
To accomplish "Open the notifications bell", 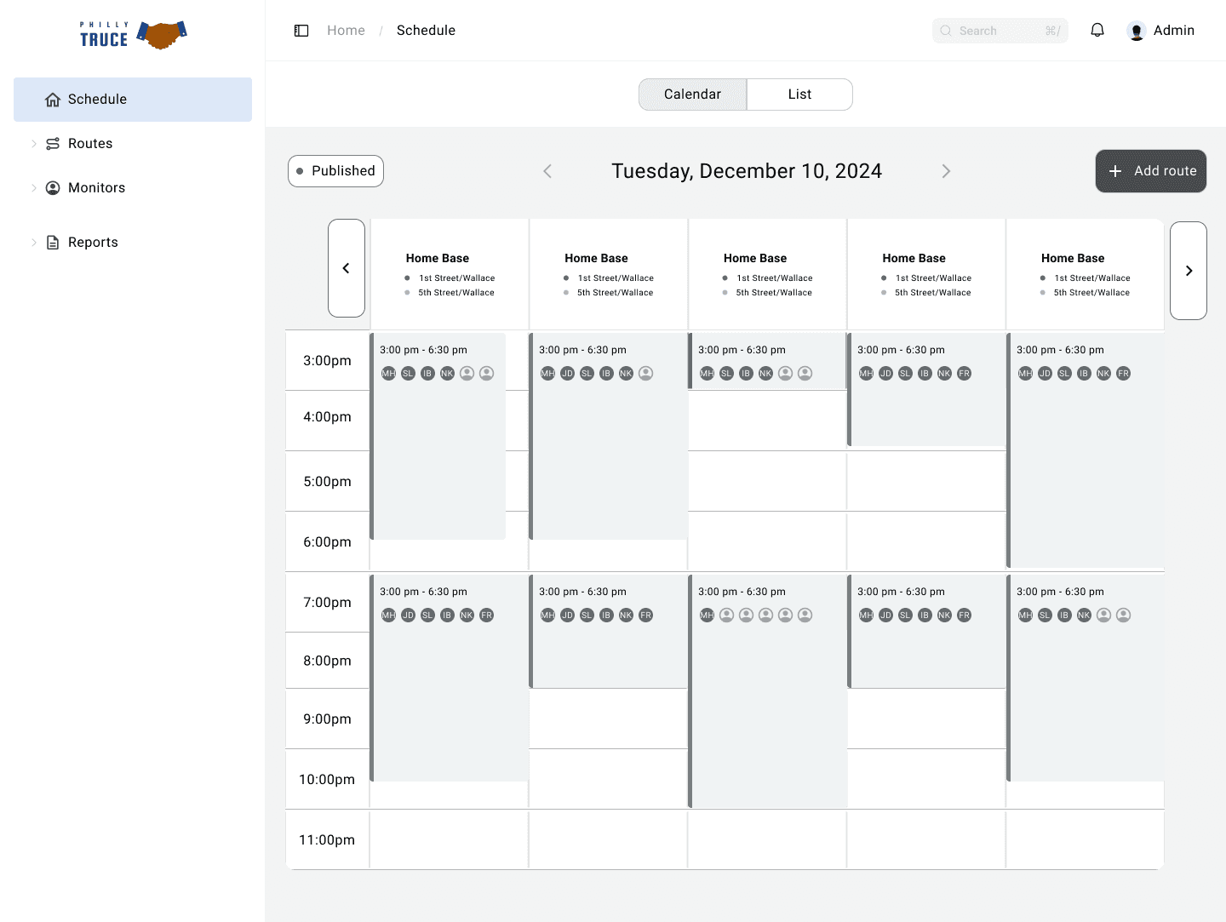I will (x=1097, y=31).
